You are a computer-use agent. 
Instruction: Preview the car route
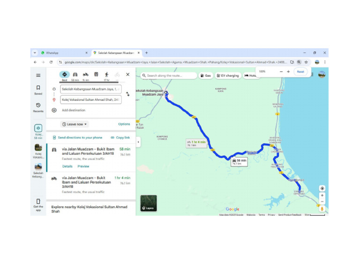[x=83, y=166]
